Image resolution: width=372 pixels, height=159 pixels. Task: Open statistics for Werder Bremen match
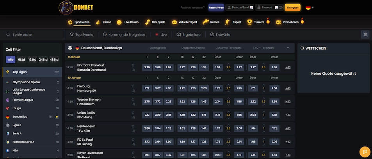[133, 104]
